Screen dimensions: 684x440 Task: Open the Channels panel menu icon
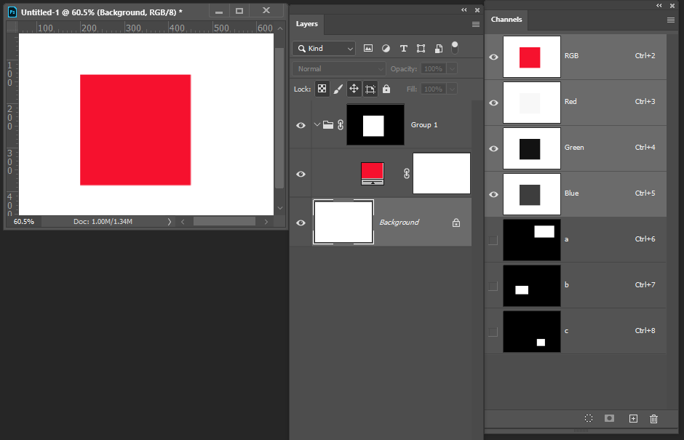(671, 20)
